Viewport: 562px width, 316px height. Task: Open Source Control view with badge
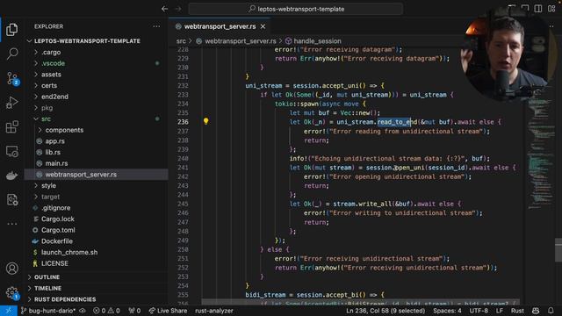click(x=12, y=78)
